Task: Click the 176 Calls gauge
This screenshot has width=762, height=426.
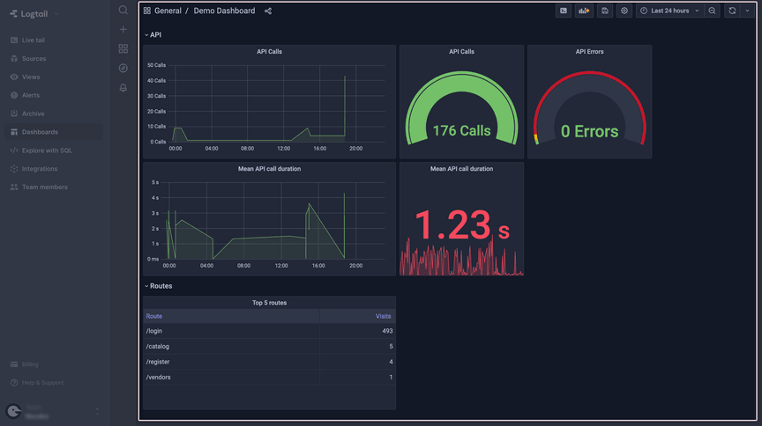Action: tap(461, 108)
